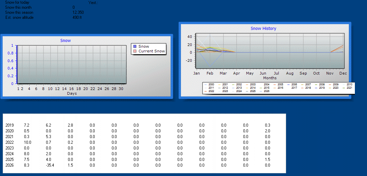This screenshot has height=176, width=367.
Task: Click the 4.0 cell in 2025 row
Action: (x=49, y=160)
